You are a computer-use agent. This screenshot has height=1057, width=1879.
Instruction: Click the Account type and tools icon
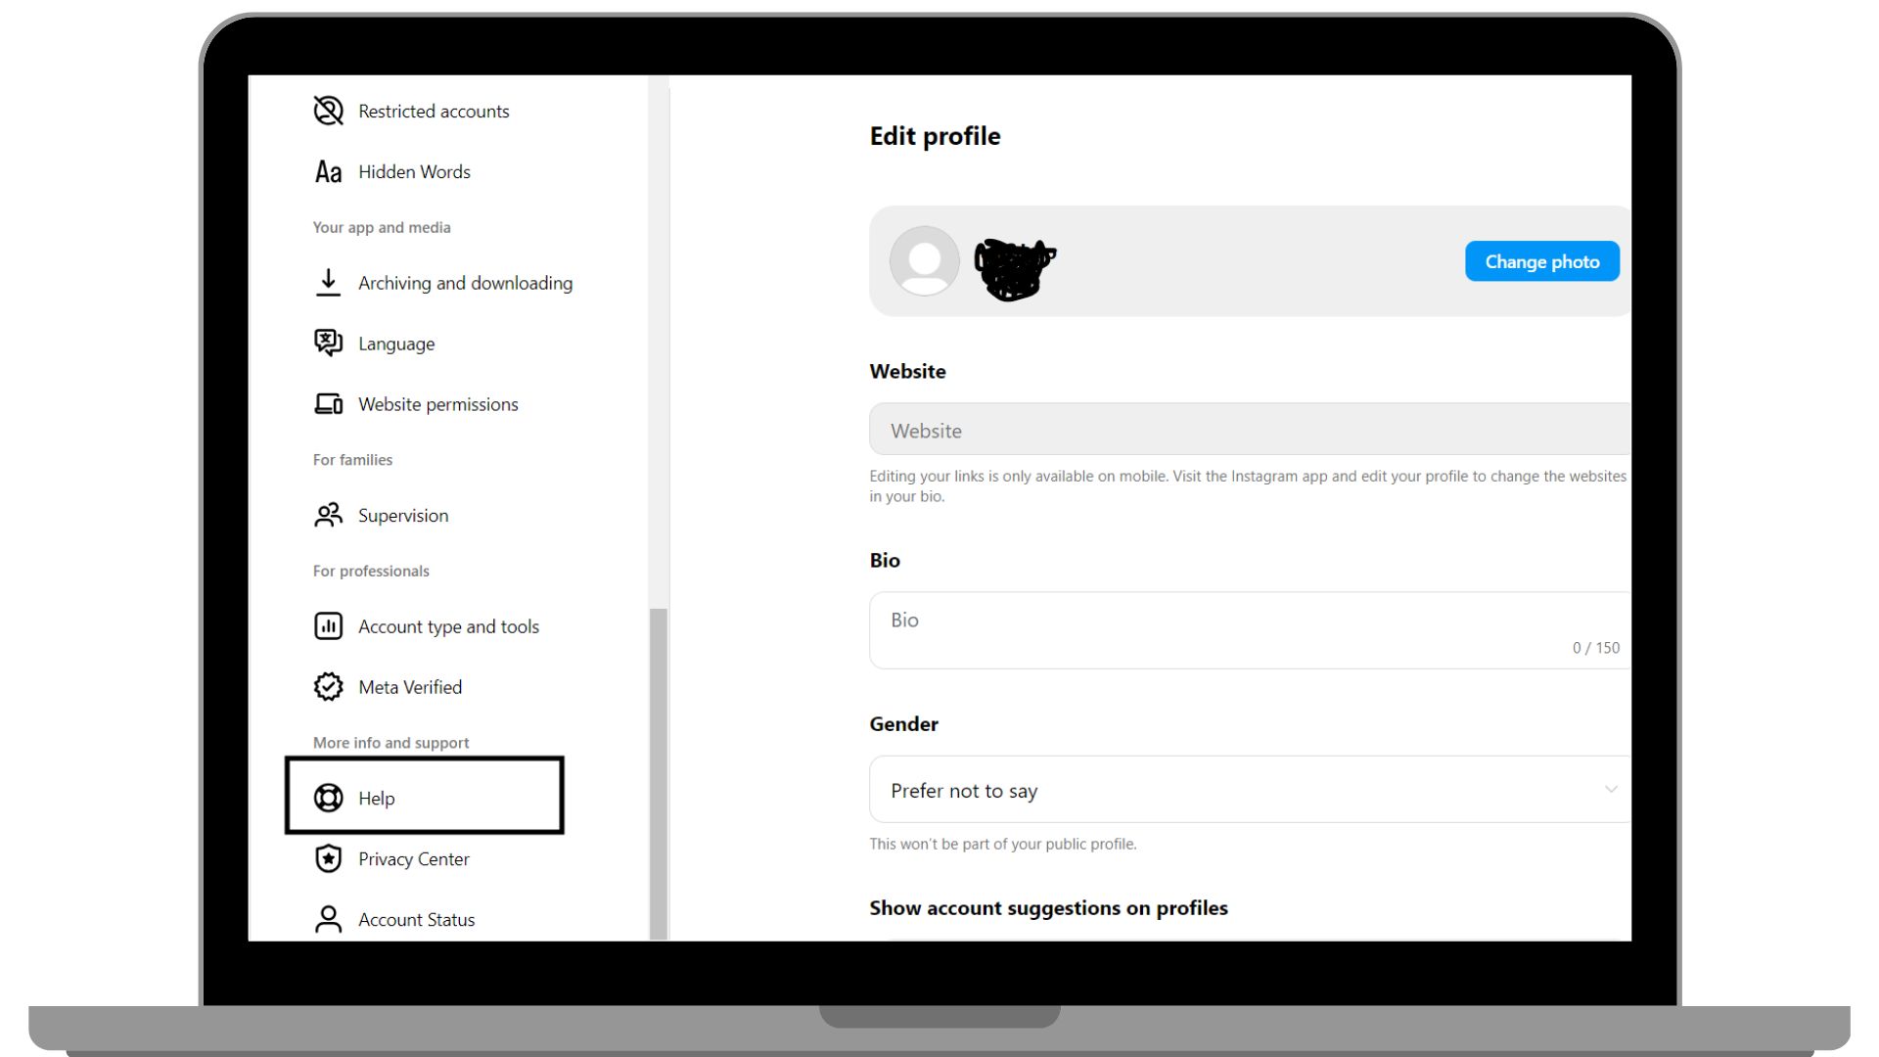point(328,626)
